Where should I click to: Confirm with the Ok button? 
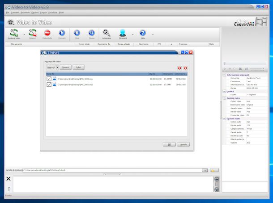point(169,144)
